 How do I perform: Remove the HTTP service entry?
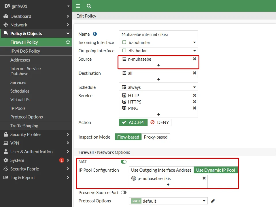click(x=194, y=95)
